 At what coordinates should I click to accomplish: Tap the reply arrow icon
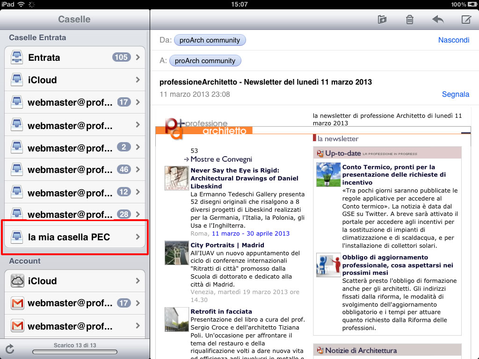(x=438, y=20)
